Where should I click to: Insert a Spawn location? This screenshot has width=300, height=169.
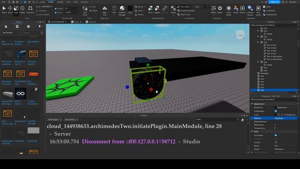[220, 9]
